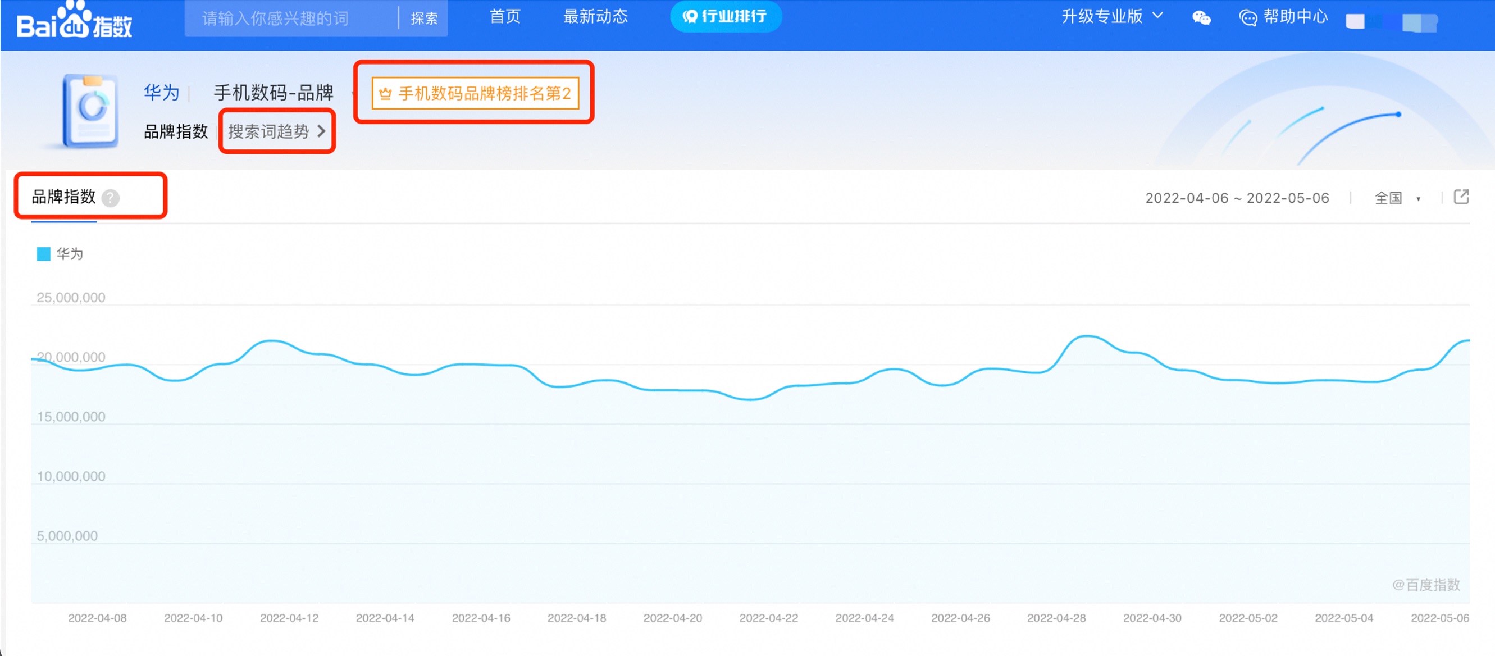Click the question mark beside 品牌指数
Viewport: 1495px width, 656px height.
pyautogui.click(x=110, y=199)
